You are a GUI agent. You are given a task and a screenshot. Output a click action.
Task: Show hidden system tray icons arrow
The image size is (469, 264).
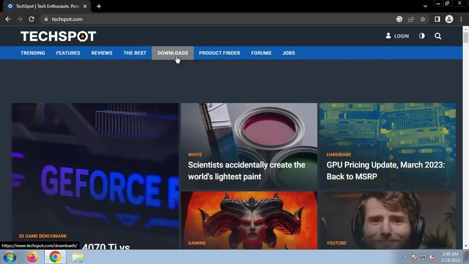(405, 257)
